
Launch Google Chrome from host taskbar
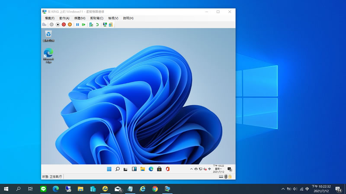tap(155, 189)
